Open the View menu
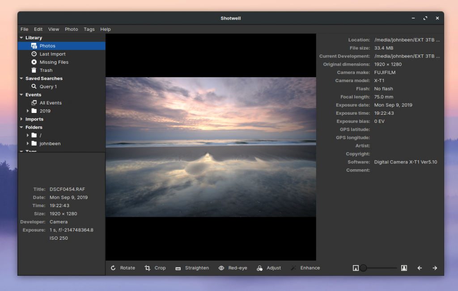The image size is (458, 291). 54,29
